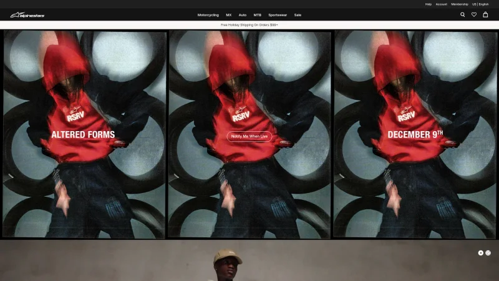Open the Sale menu
The image size is (499, 281).
click(298, 15)
